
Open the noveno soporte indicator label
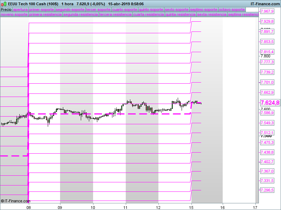pyautogui.click(x=14, y=14)
